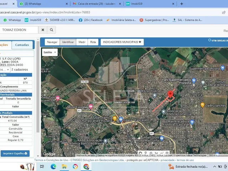Click the browser address bar URL
The image size is (228, 171).
click(x=45, y=12)
